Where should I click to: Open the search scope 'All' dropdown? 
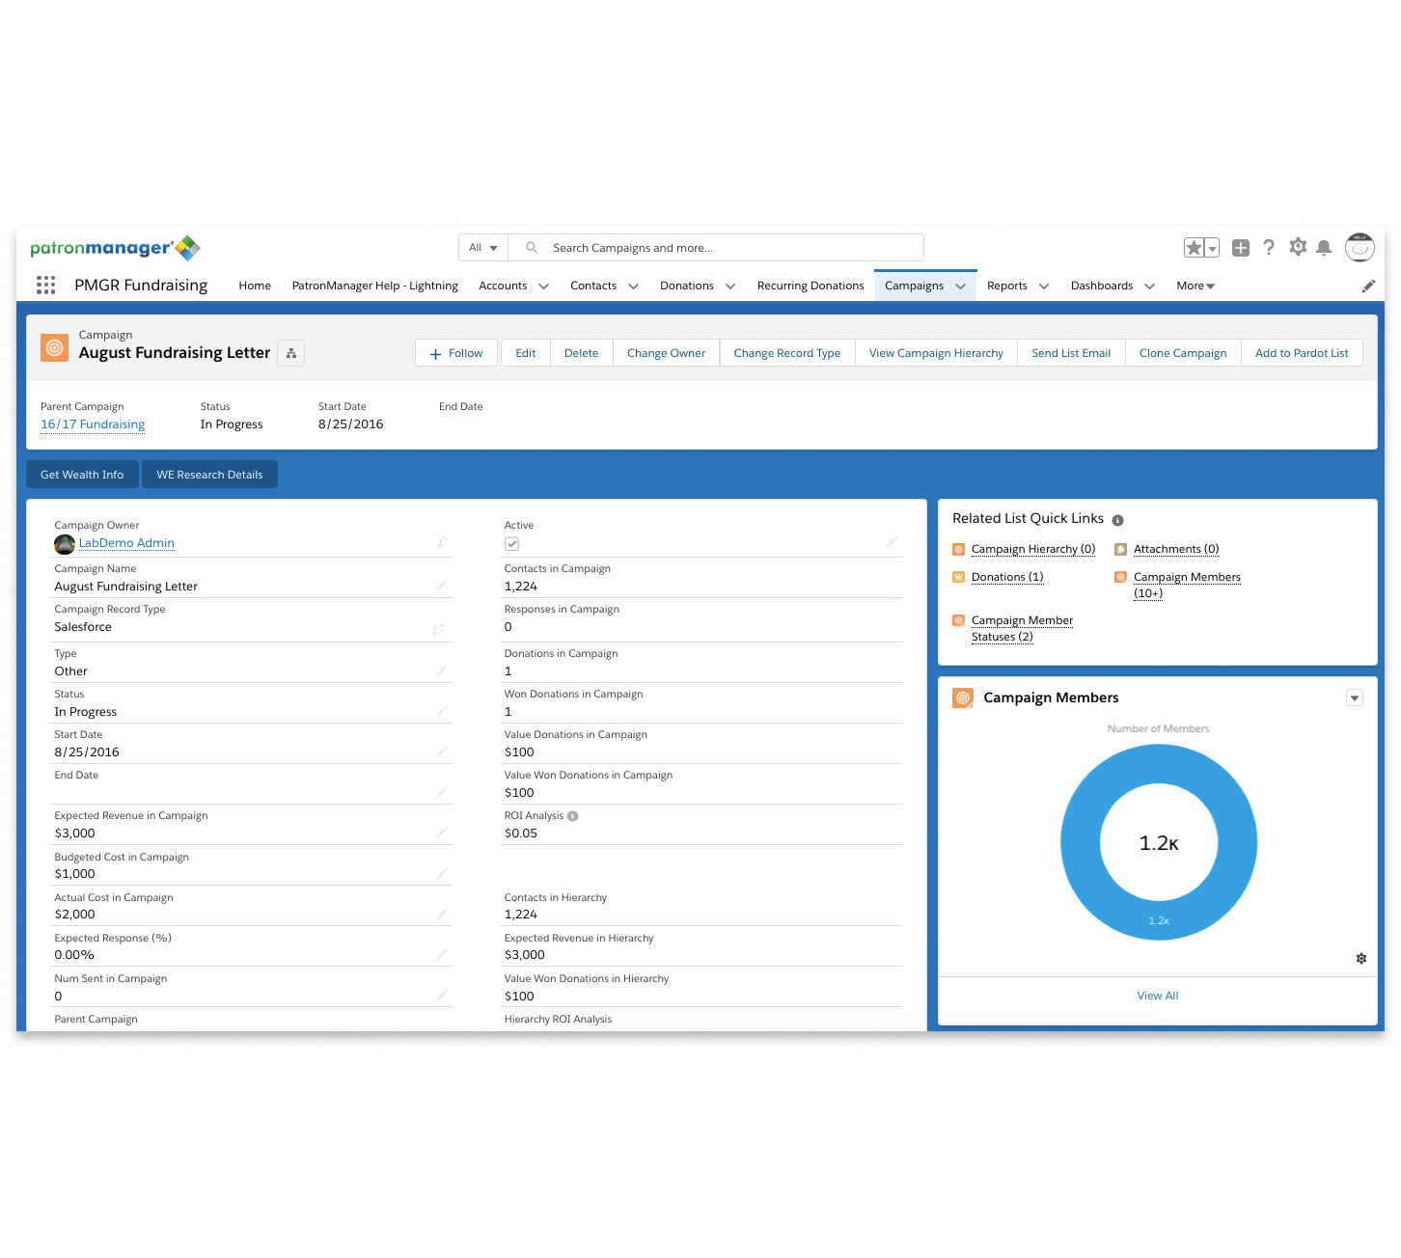[482, 248]
